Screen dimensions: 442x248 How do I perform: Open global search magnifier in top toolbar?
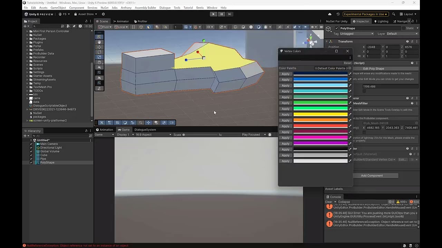click(x=394, y=14)
